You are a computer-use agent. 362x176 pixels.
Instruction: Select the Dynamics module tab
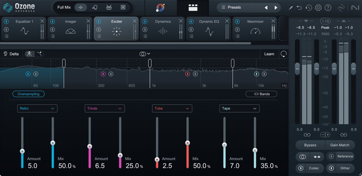[162, 29]
